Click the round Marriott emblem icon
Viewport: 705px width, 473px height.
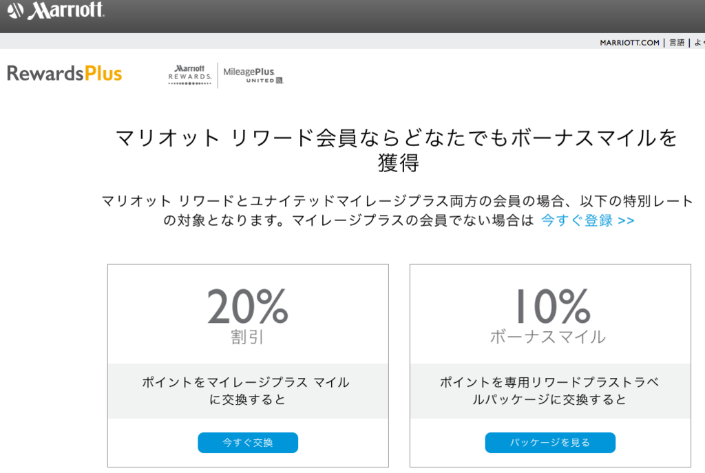pos(16,11)
